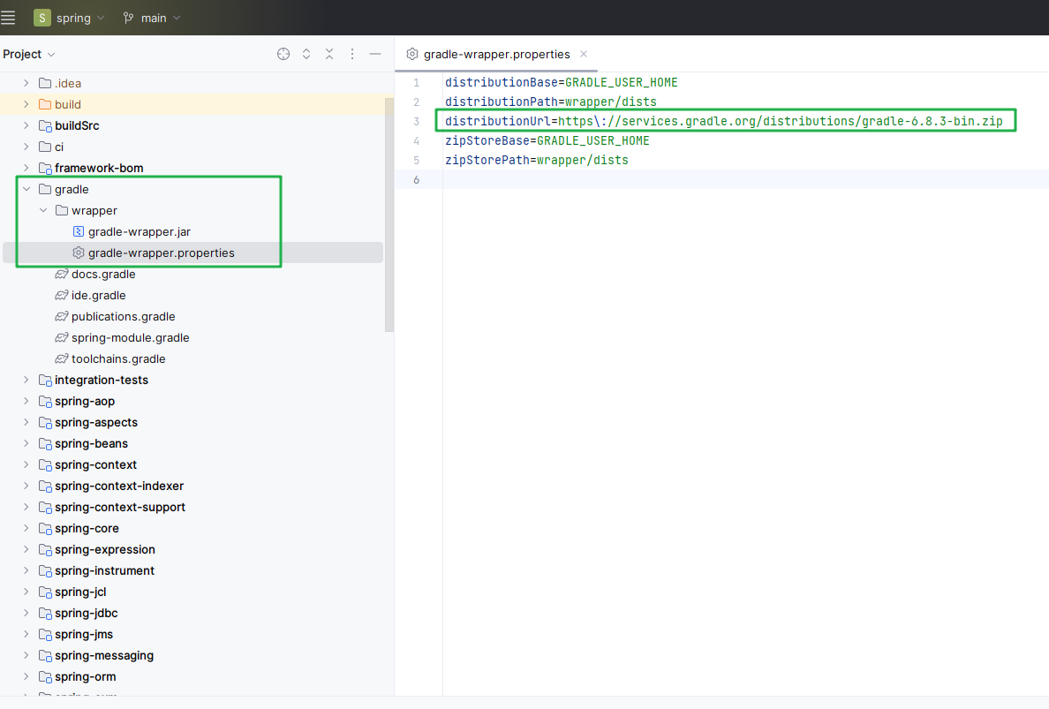Click Expand Selected icon in Project panel
The height and width of the screenshot is (709, 1049).
(306, 54)
